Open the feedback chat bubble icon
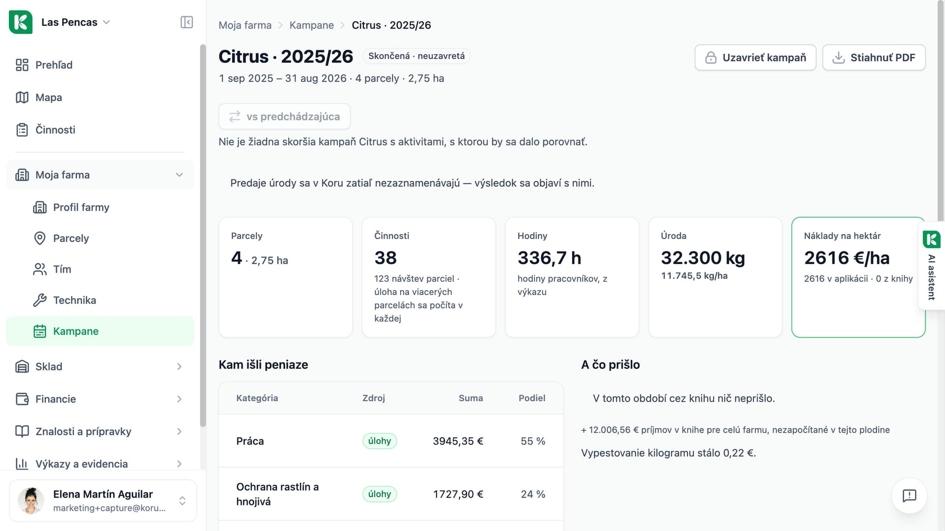 click(x=909, y=496)
